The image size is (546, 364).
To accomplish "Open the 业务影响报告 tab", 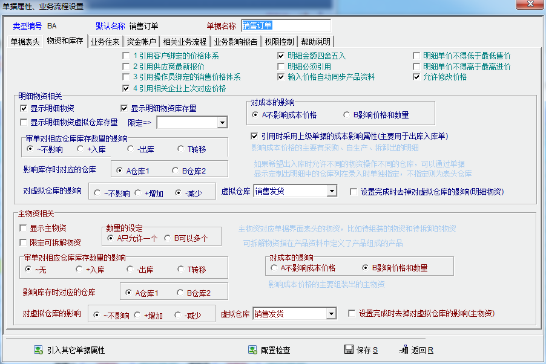I will (235, 42).
